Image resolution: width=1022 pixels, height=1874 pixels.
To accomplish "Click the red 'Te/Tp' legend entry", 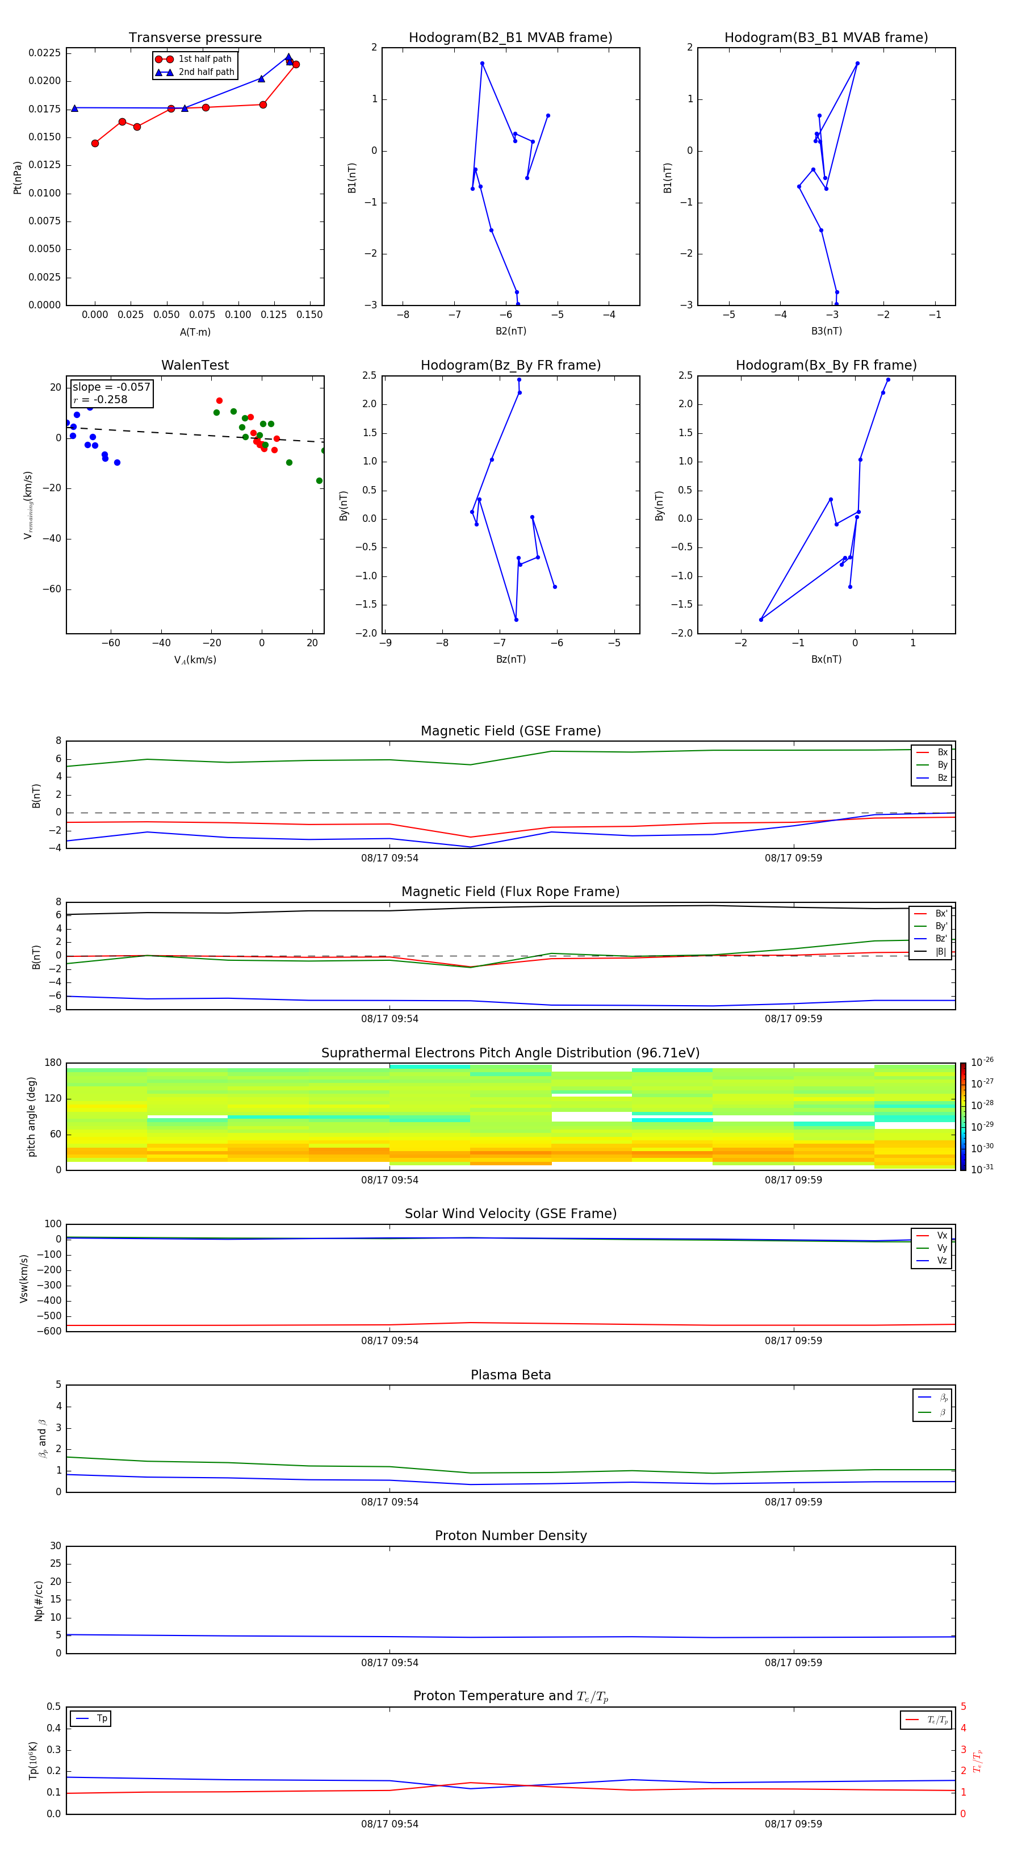I will tap(927, 1720).
